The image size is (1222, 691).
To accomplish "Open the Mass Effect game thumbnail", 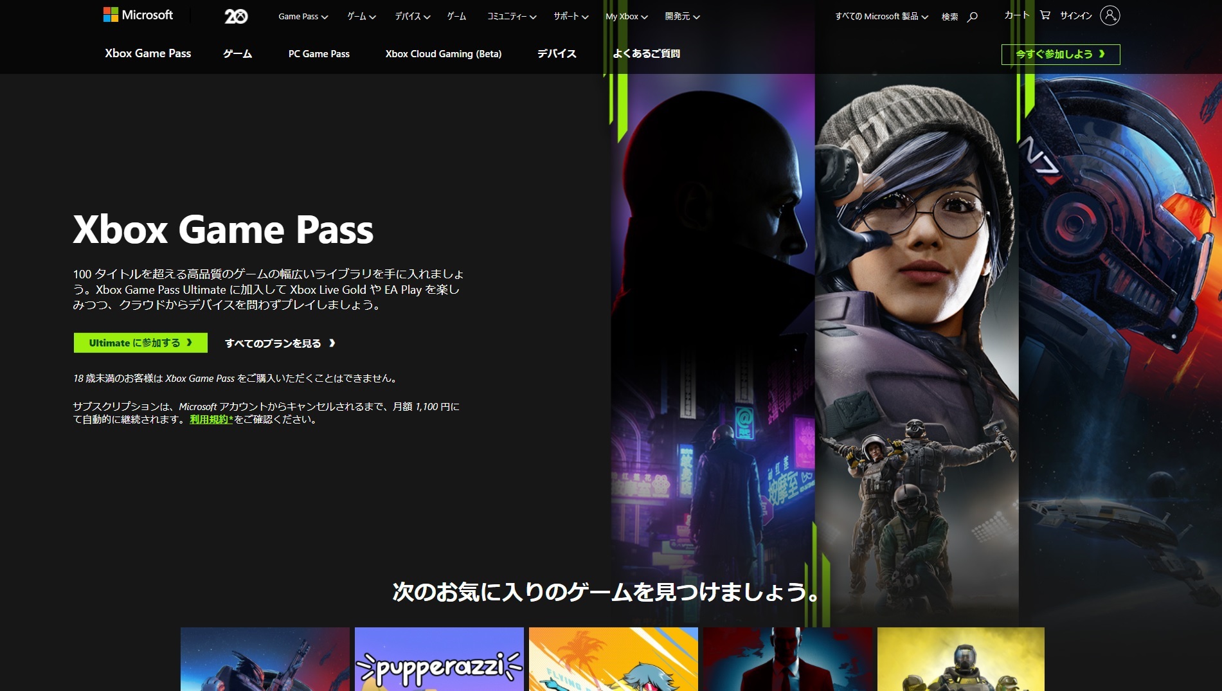I will pyautogui.click(x=265, y=659).
